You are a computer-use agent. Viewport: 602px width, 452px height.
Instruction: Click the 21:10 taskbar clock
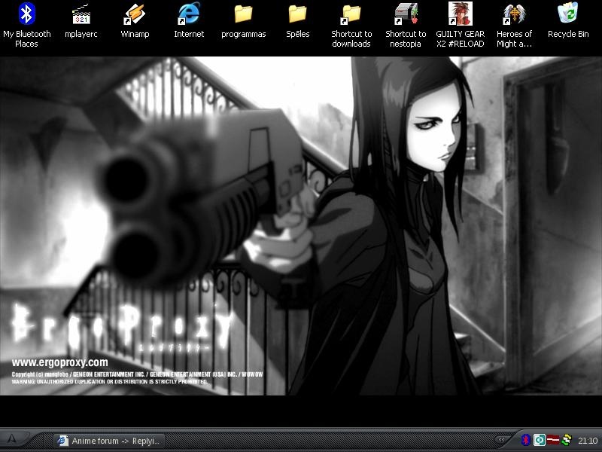point(588,441)
